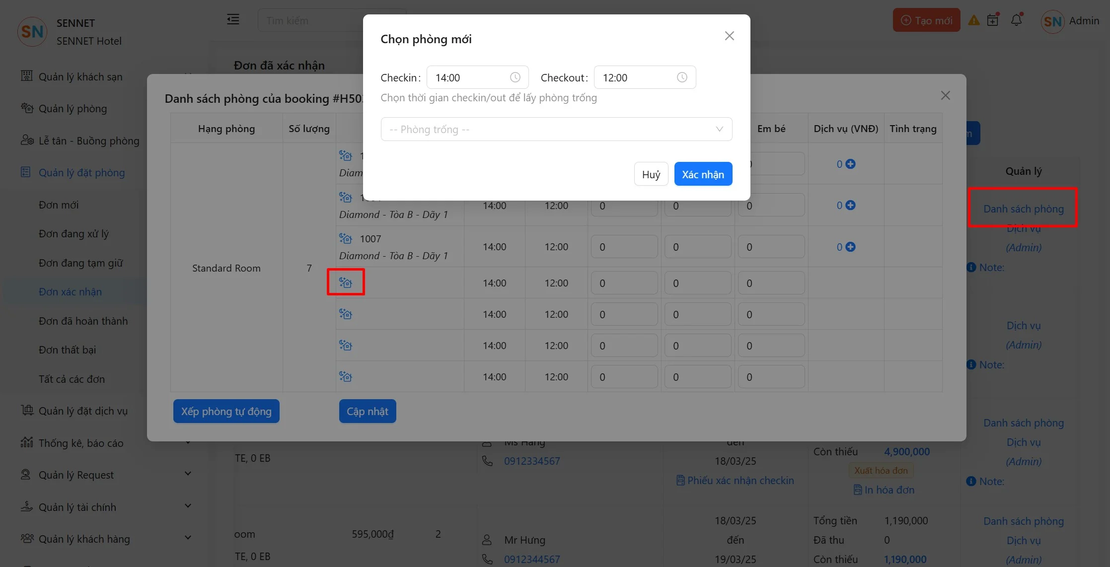This screenshot has height=567, width=1110.
Task: Toggle the sidebar collapse menu icon
Action: click(x=233, y=19)
